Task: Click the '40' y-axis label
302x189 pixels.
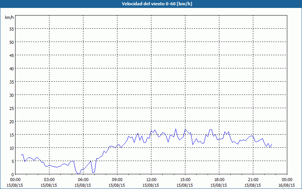Action: tap(12, 68)
